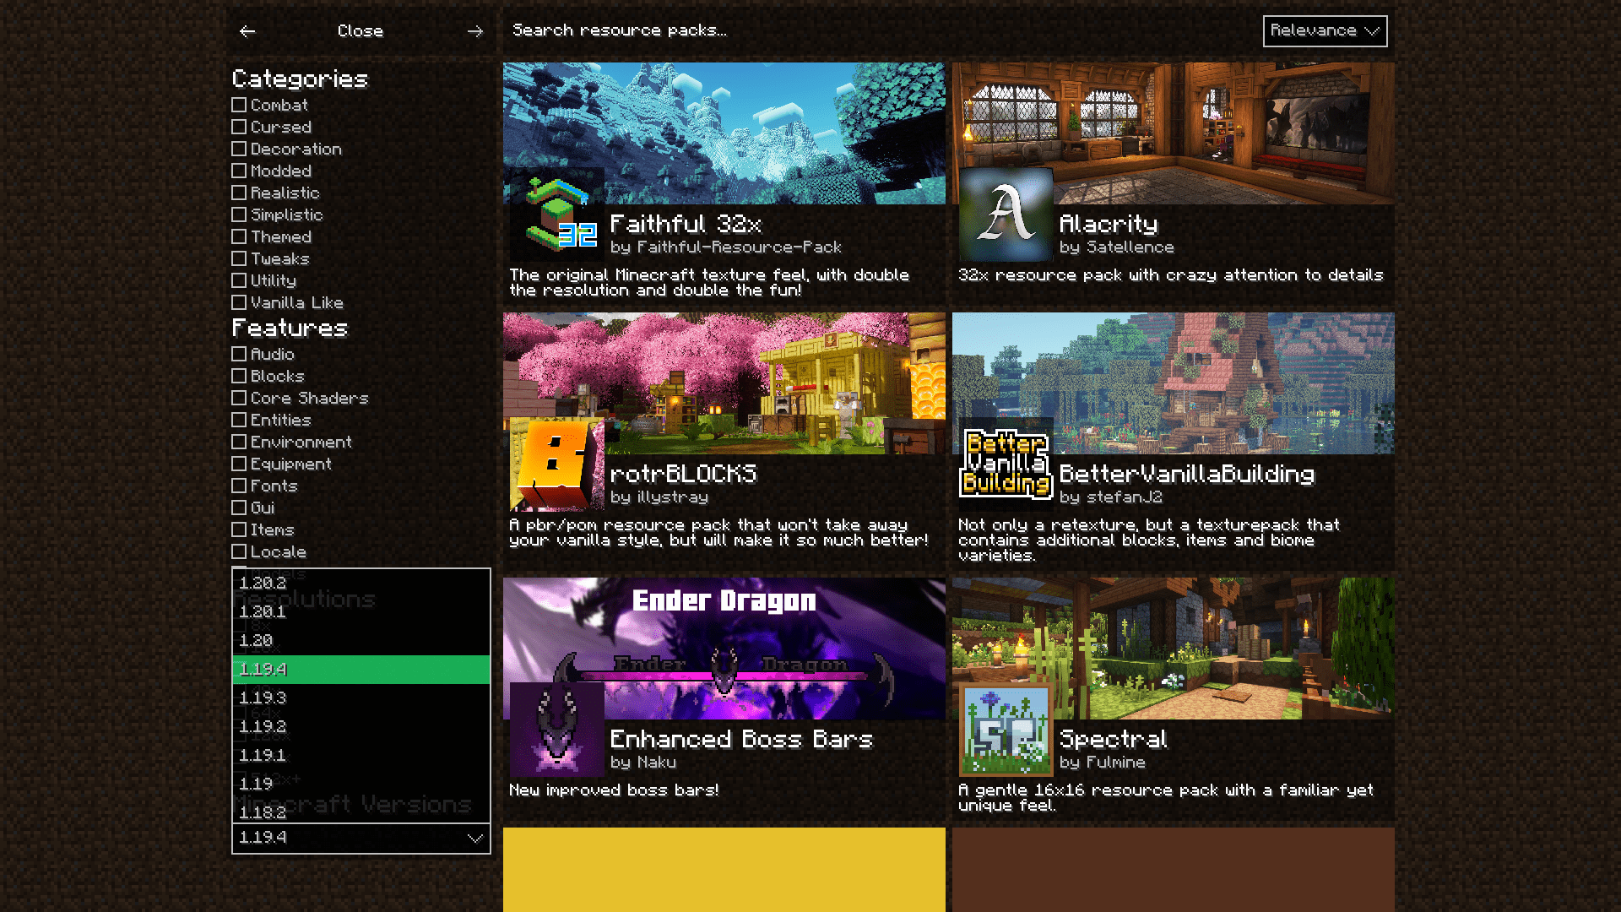The width and height of the screenshot is (1621, 912).
Task: Enable the Utility category checkbox
Action: [x=239, y=280]
